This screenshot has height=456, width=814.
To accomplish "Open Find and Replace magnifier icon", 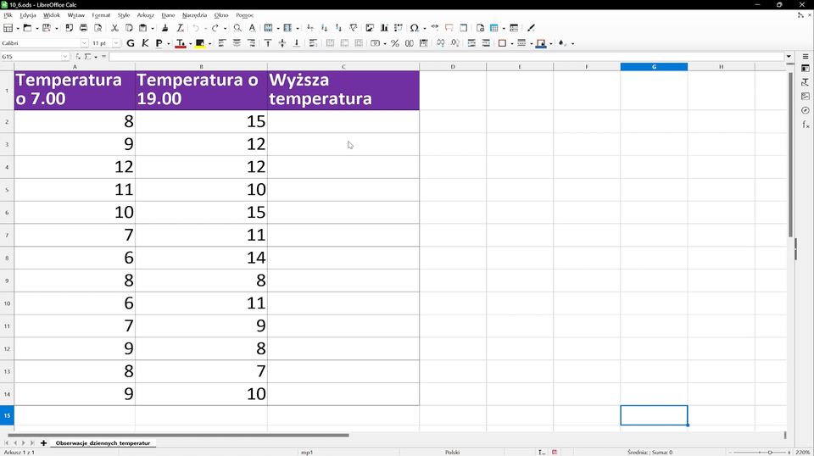I will 237,28.
